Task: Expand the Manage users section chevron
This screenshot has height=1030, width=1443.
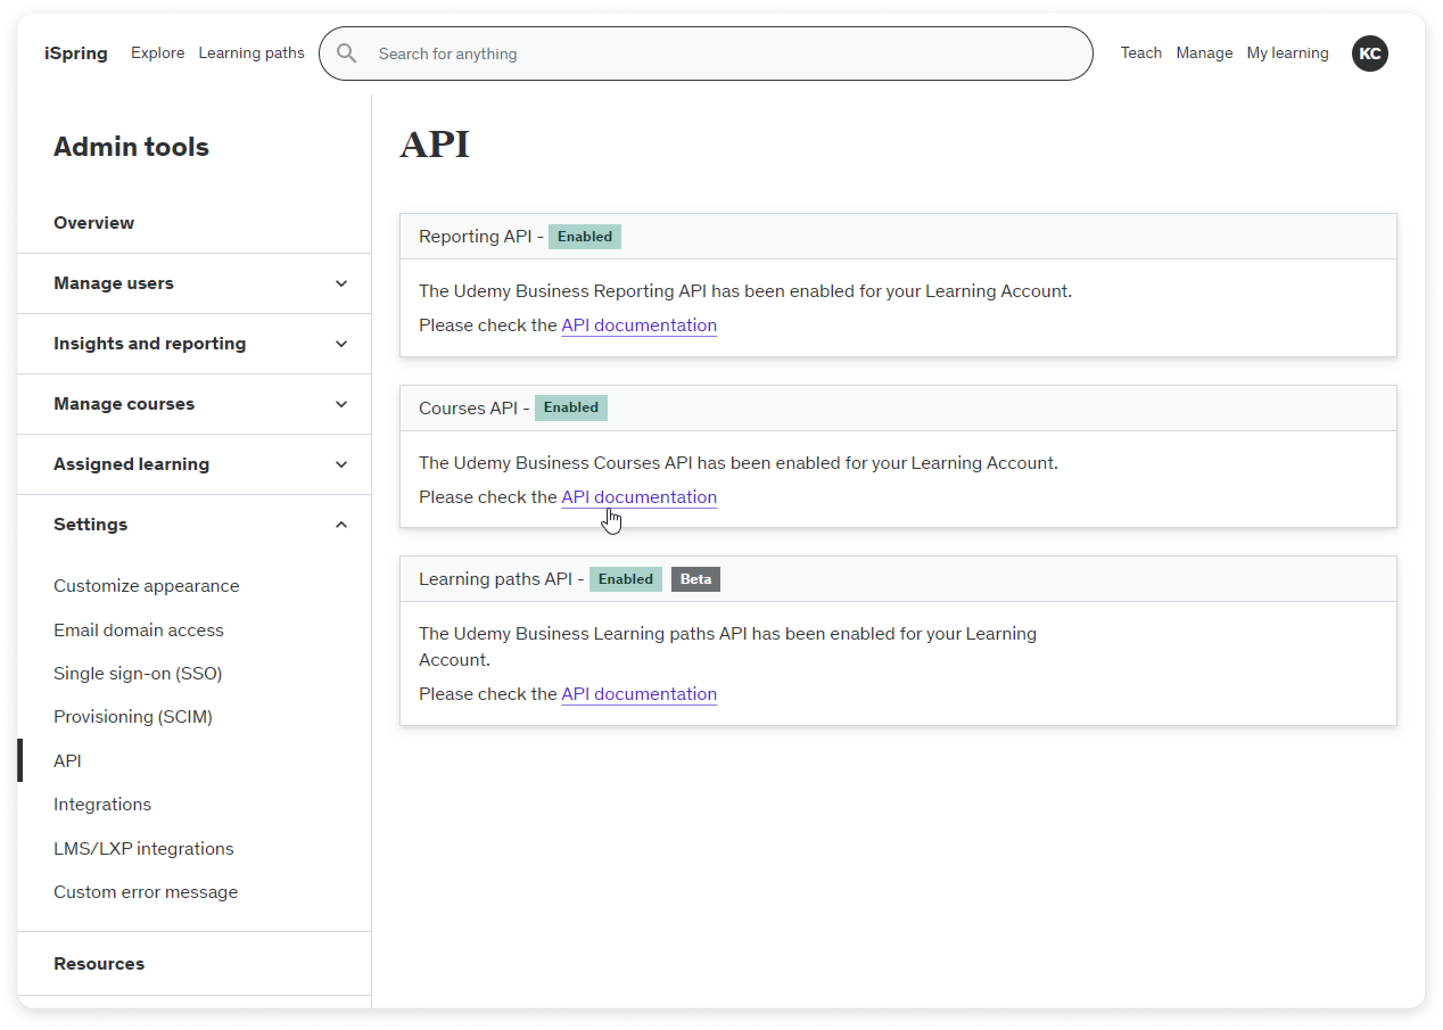Action: pyautogui.click(x=341, y=283)
